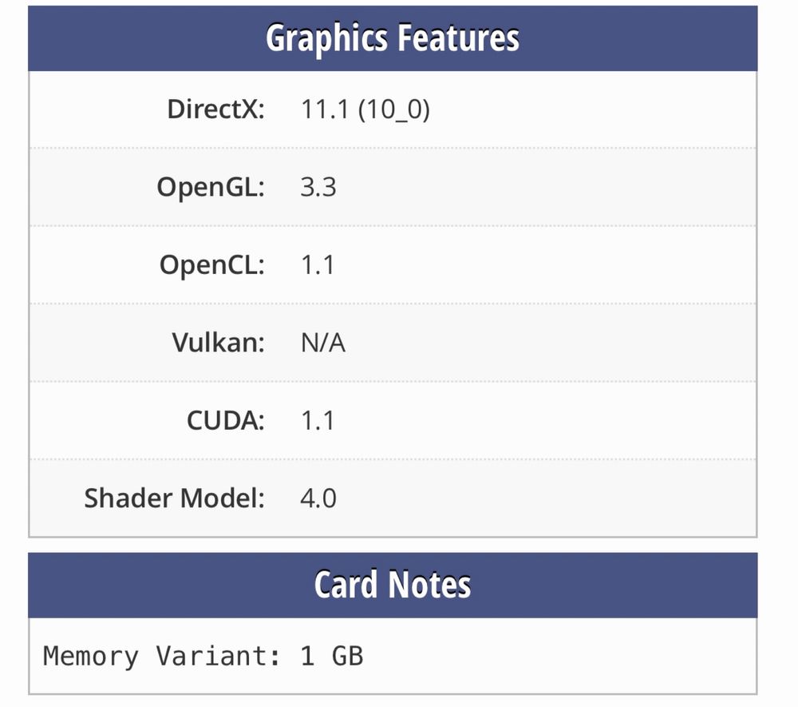The width and height of the screenshot is (798, 707).
Task: Click the word Notes in the header
Action: 429,585
